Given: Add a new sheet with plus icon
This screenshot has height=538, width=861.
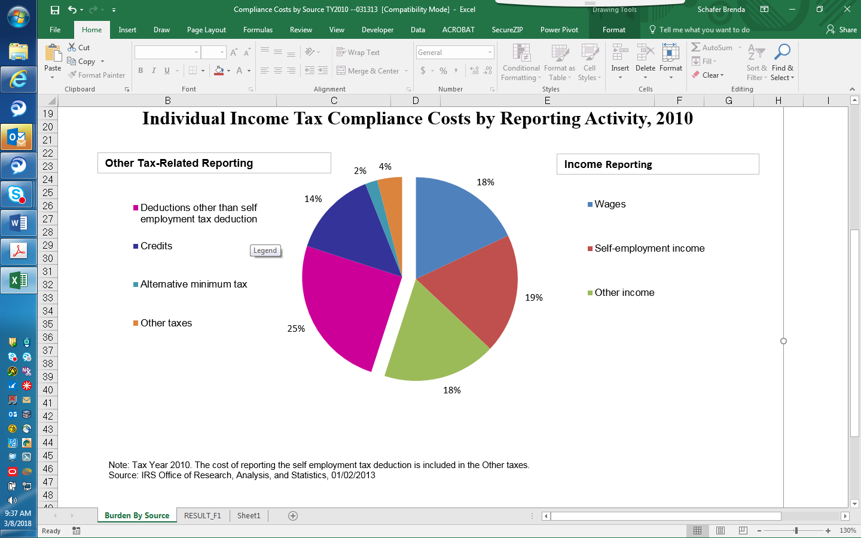Looking at the screenshot, I should (293, 516).
